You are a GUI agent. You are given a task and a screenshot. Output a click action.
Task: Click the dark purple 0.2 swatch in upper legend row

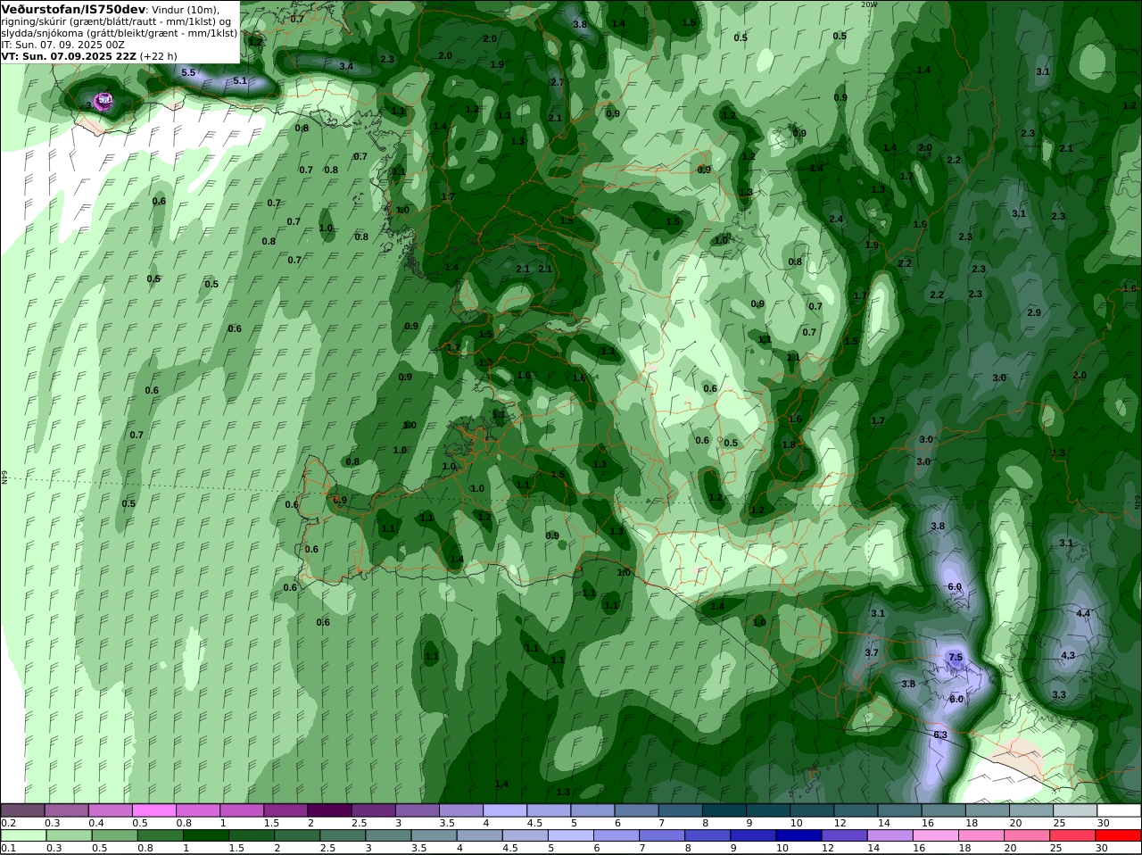pos(22,810)
